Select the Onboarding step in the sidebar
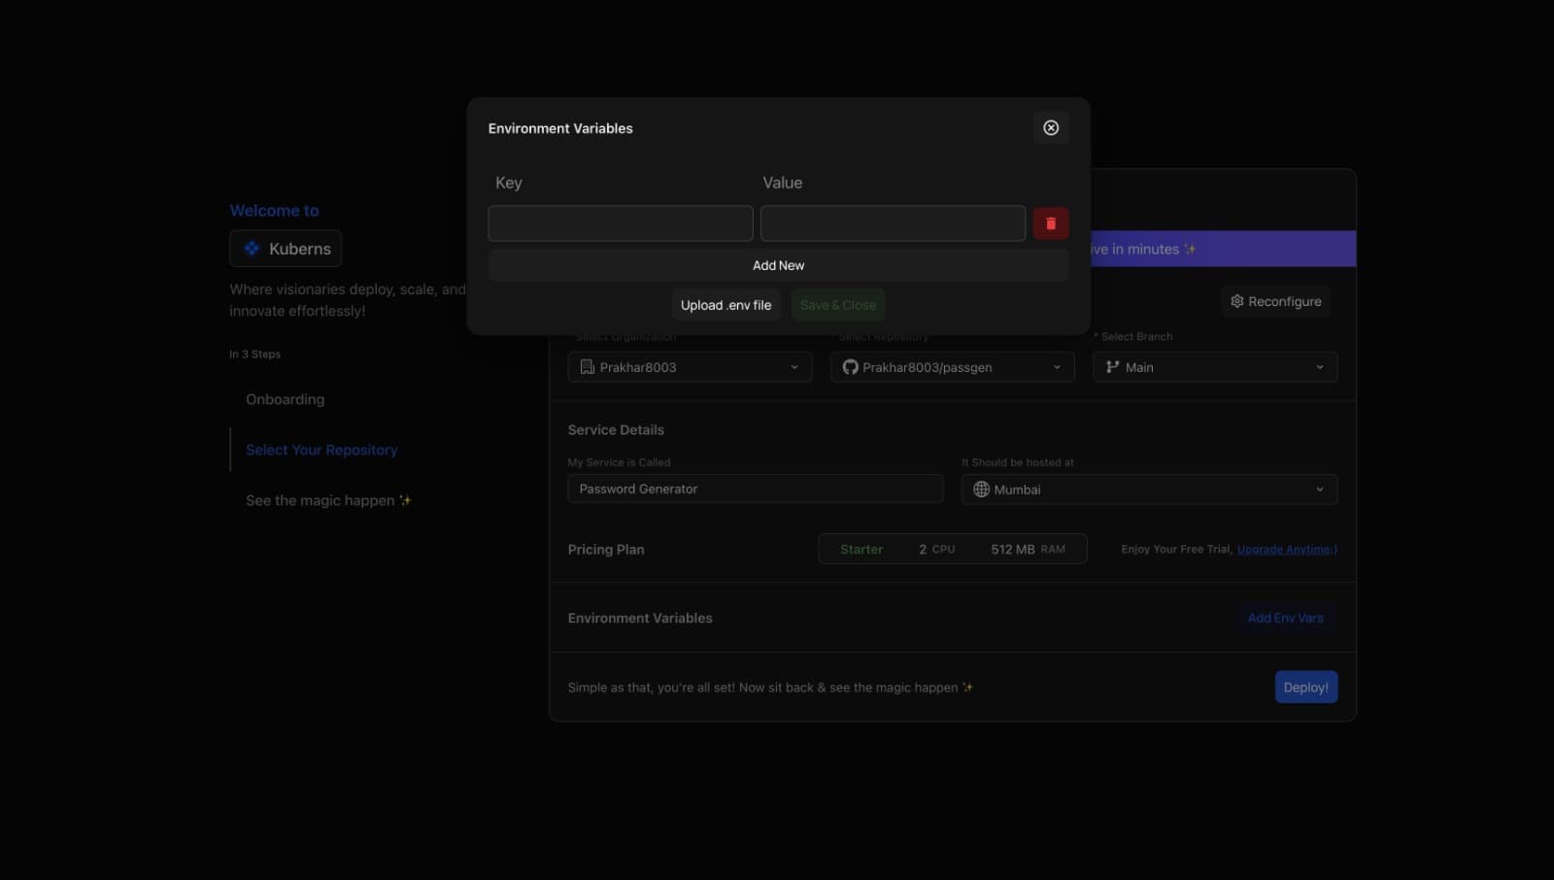The image size is (1554, 880). [285, 399]
